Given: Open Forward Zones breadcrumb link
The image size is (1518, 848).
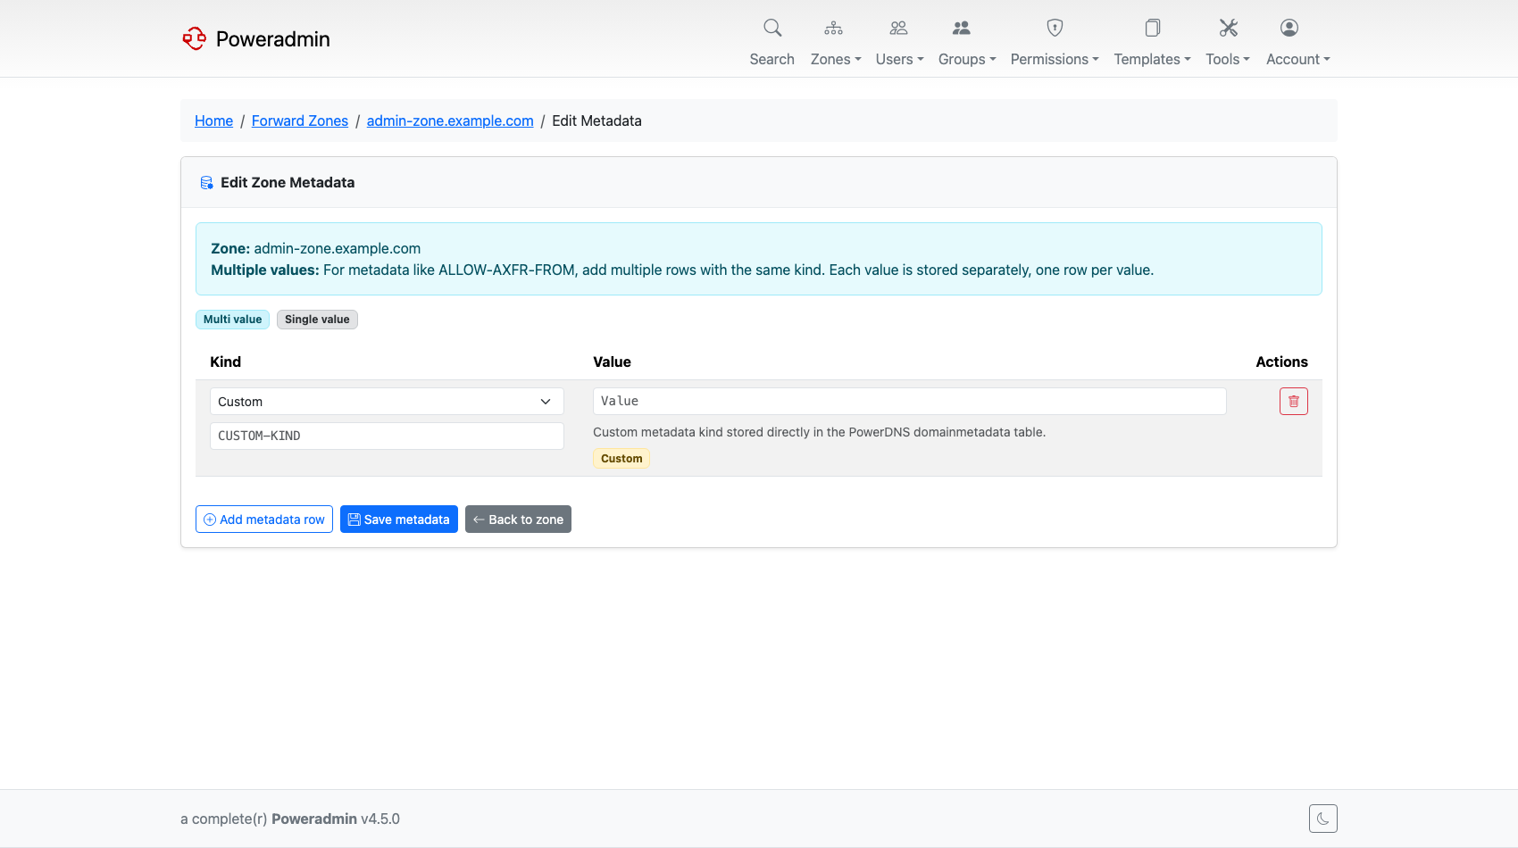Looking at the screenshot, I should tap(300, 121).
